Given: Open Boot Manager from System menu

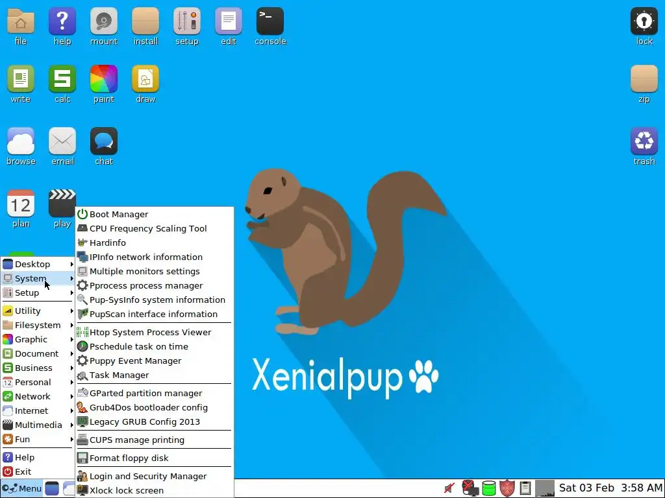Looking at the screenshot, I should click(x=155, y=215).
